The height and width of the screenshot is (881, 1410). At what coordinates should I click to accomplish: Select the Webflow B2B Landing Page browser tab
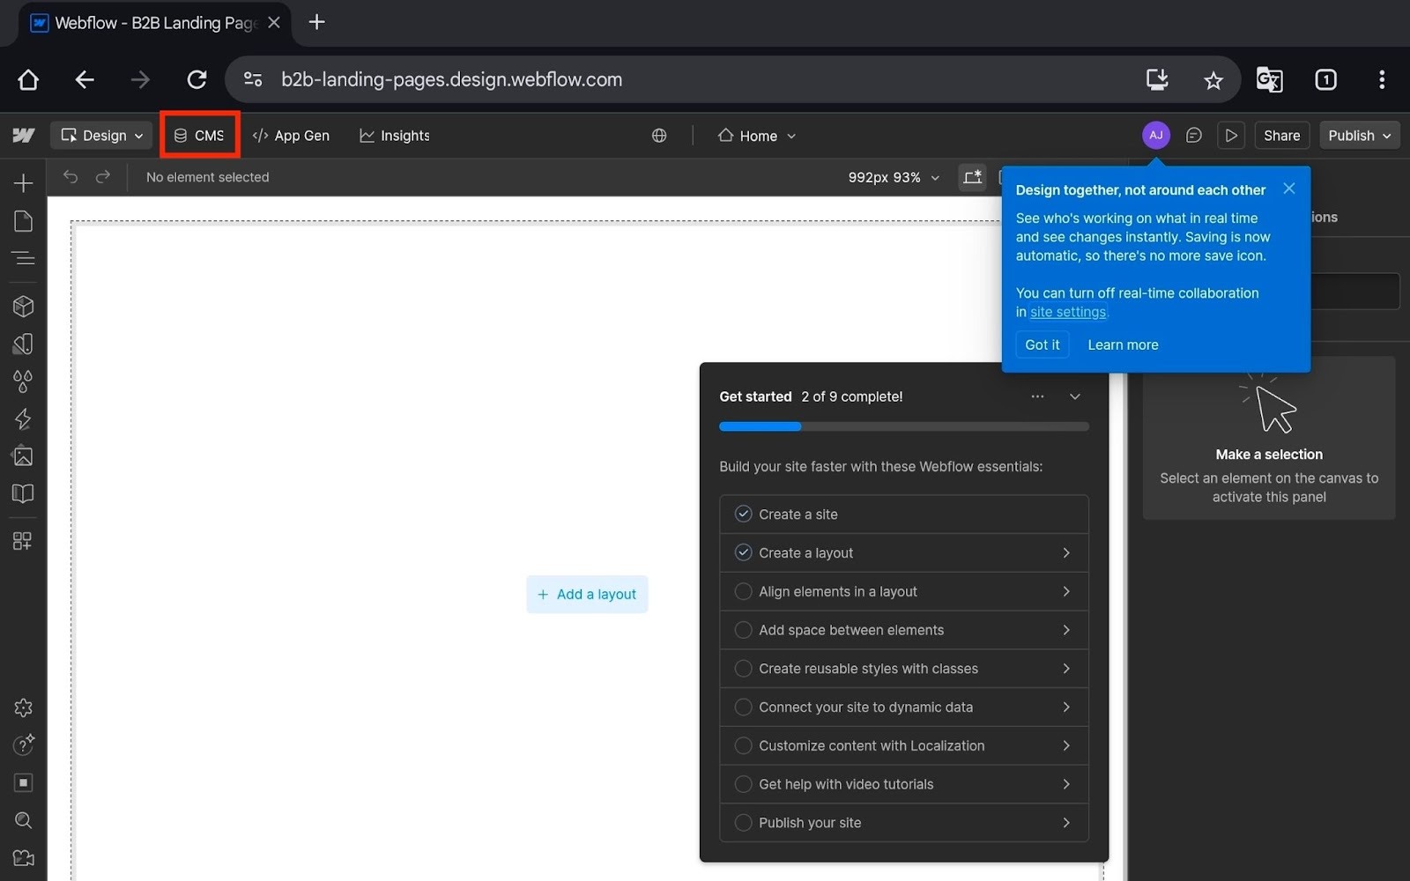coord(154,23)
